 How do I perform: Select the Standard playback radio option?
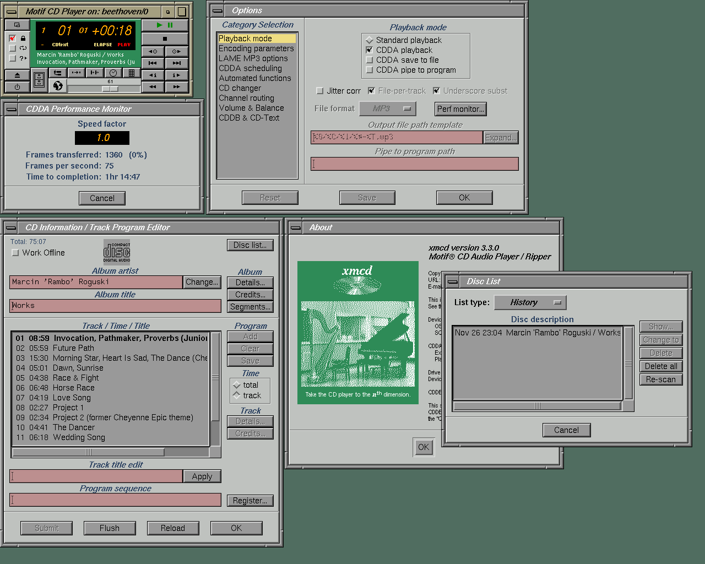370,40
